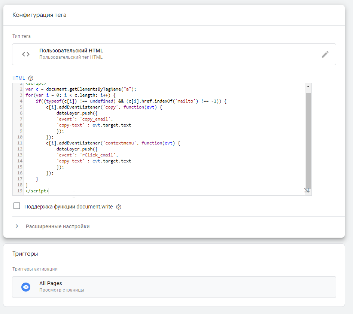Image resolution: width=353 pixels, height=314 pixels.
Task: Click the blue eye All Pages trigger icon
Action: pyautogui.click(x=26, y=287)
